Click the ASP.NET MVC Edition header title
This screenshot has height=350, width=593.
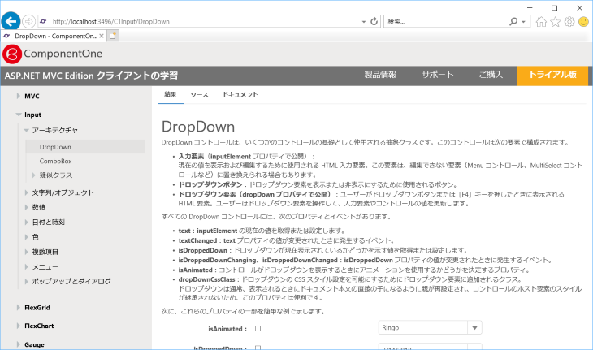click(x=91, y=76)
